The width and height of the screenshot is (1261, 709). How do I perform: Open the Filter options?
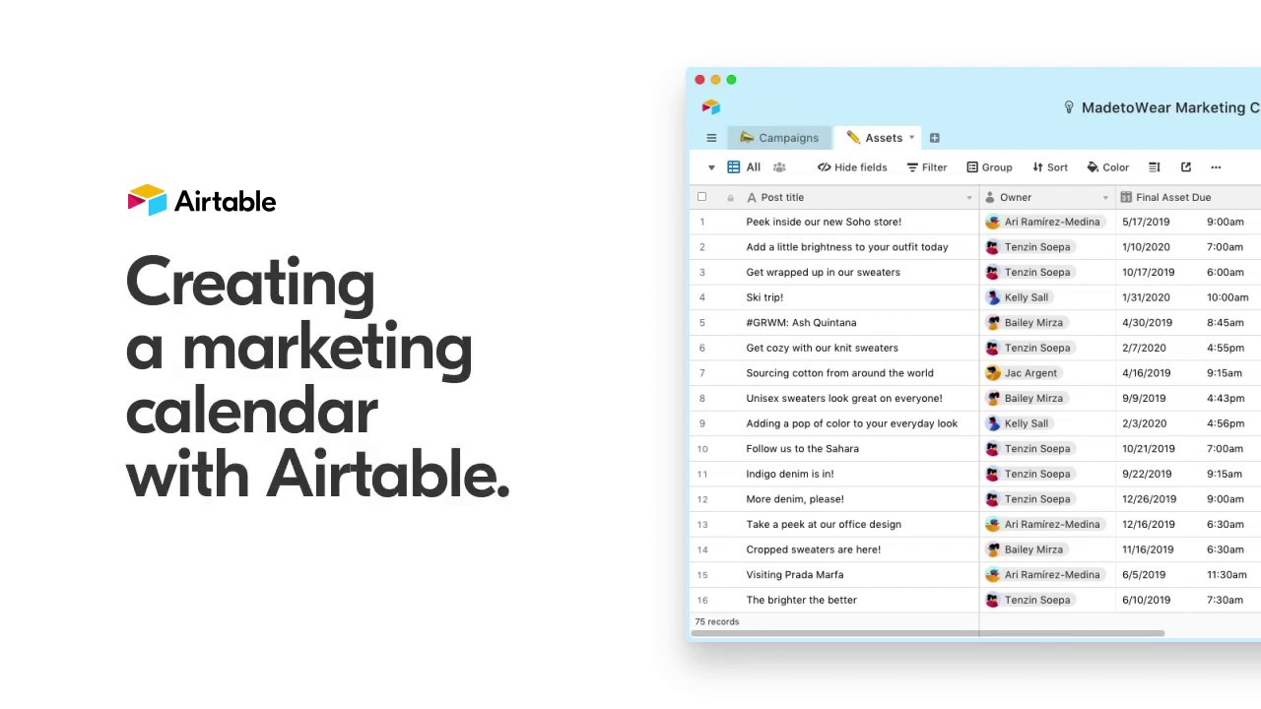coord(927,167)
